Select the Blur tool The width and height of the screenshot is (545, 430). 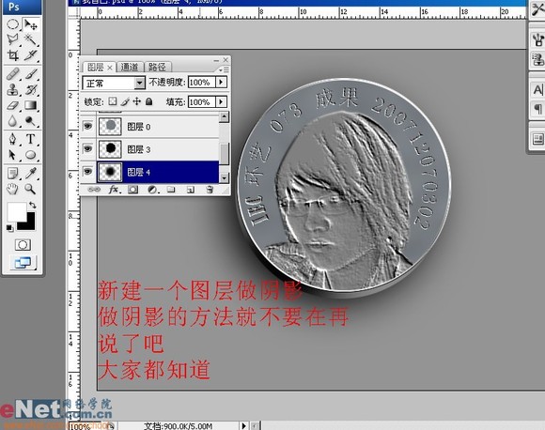[x=13, y=121]
